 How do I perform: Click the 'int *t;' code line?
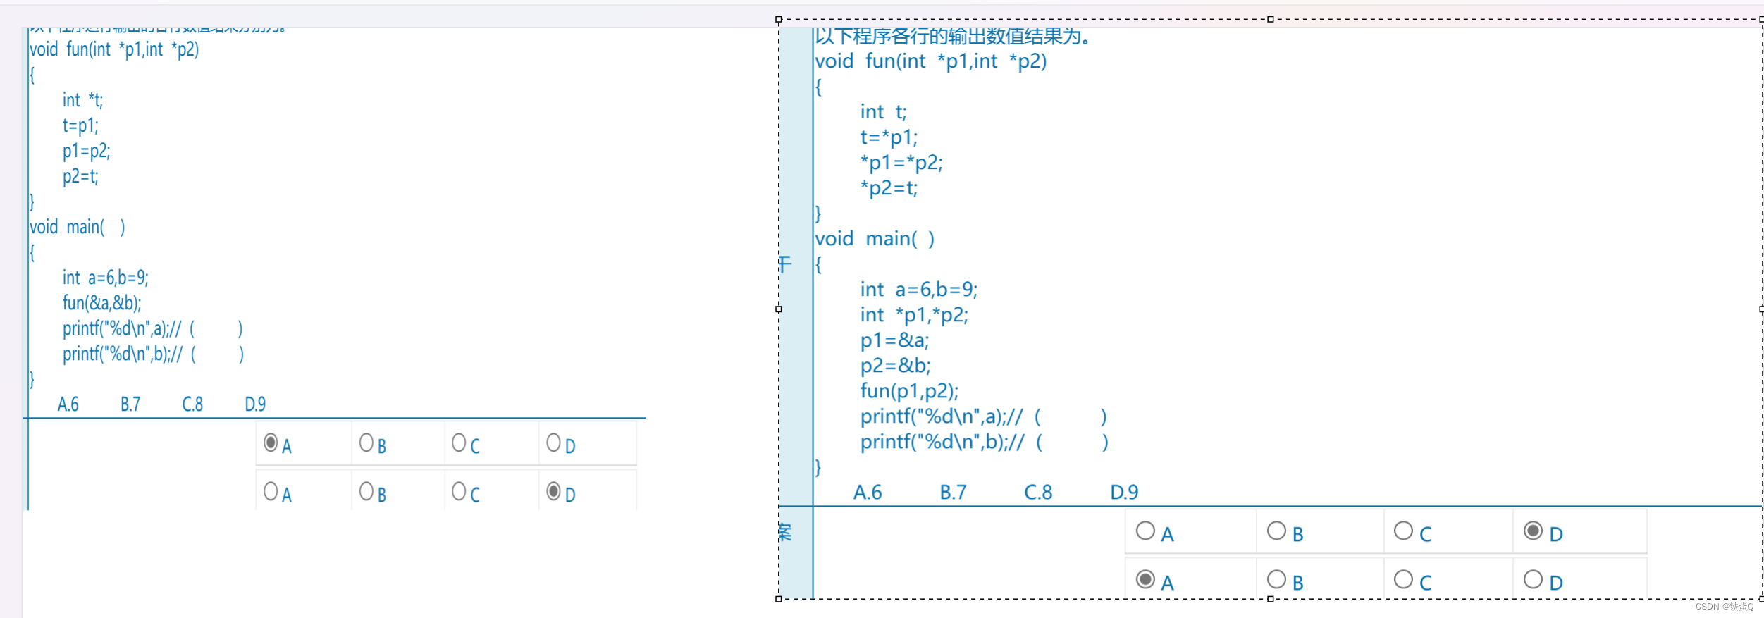(x=82, y=100)
